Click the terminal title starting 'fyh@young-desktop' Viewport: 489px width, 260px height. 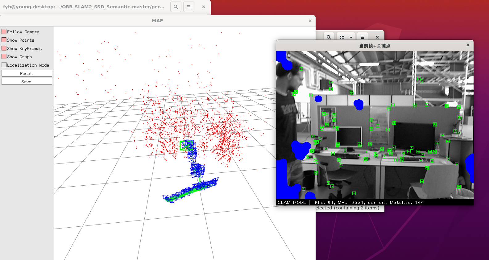click(84, 7)
